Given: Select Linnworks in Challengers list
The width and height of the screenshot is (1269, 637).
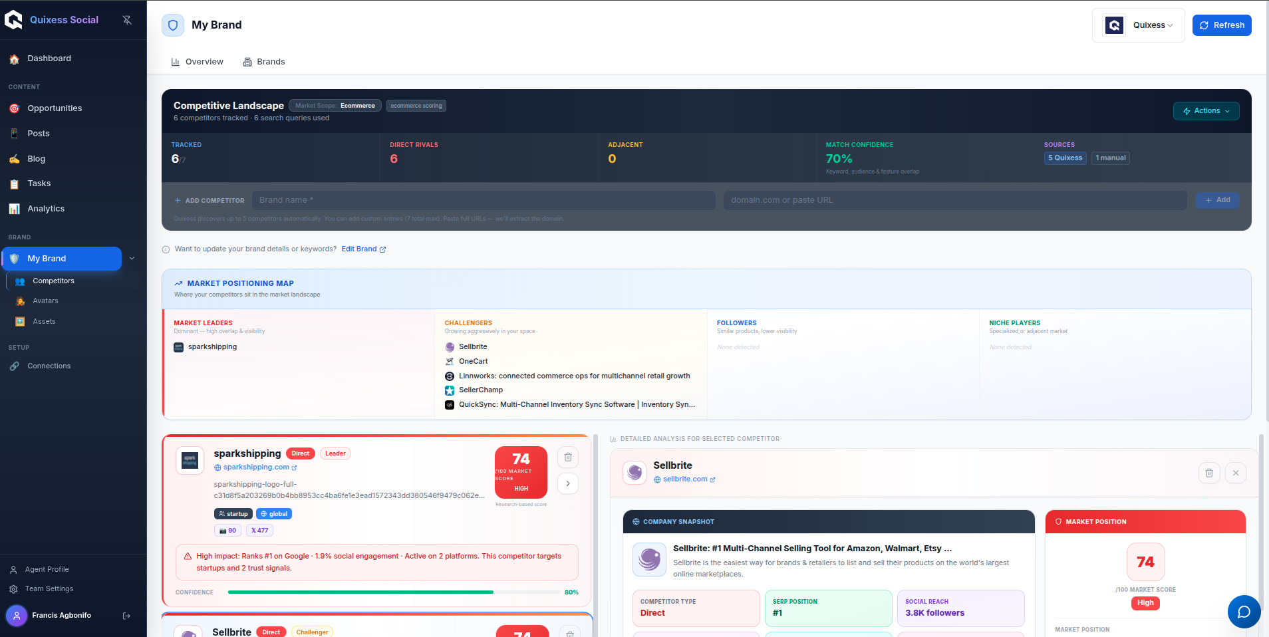Looking at the screenshot, I should [567, 376].
